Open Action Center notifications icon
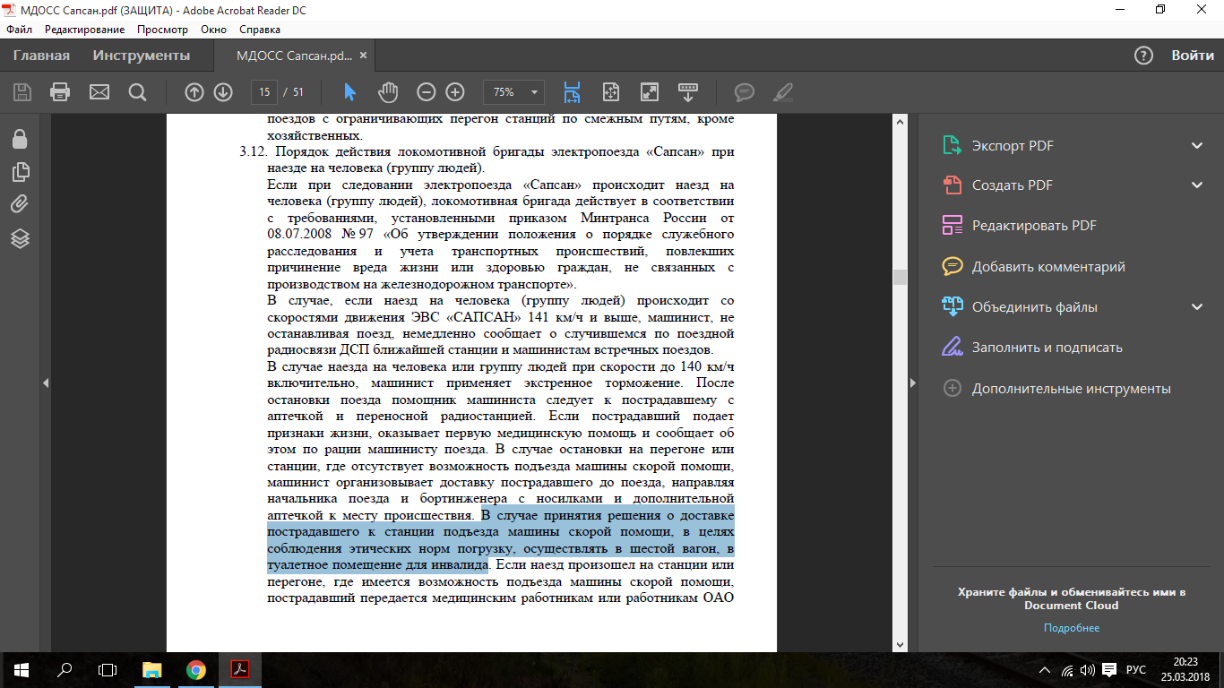 1109,670
